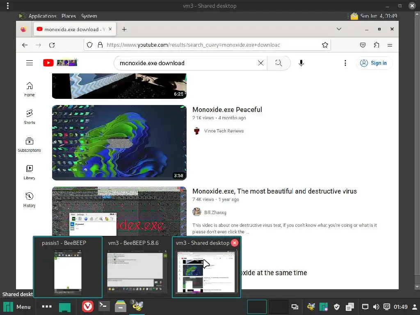
Task: Open the shield security tray icon
Action: [x=337, y=307]
